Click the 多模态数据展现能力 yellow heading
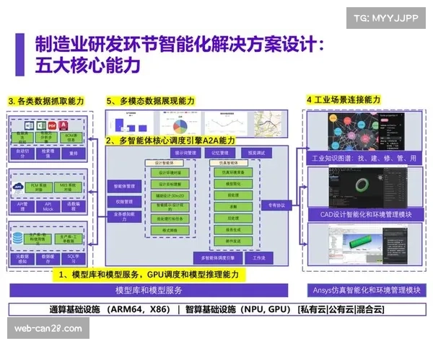433x346 pixels. click(151, 101)
